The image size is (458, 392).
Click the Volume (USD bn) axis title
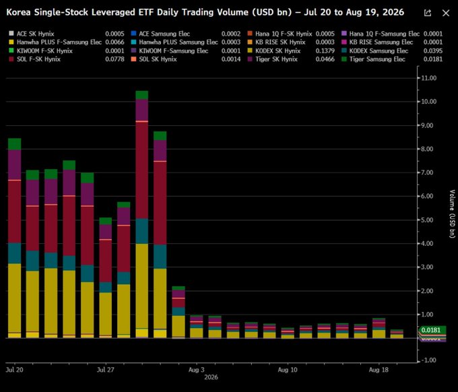(452, 214)
